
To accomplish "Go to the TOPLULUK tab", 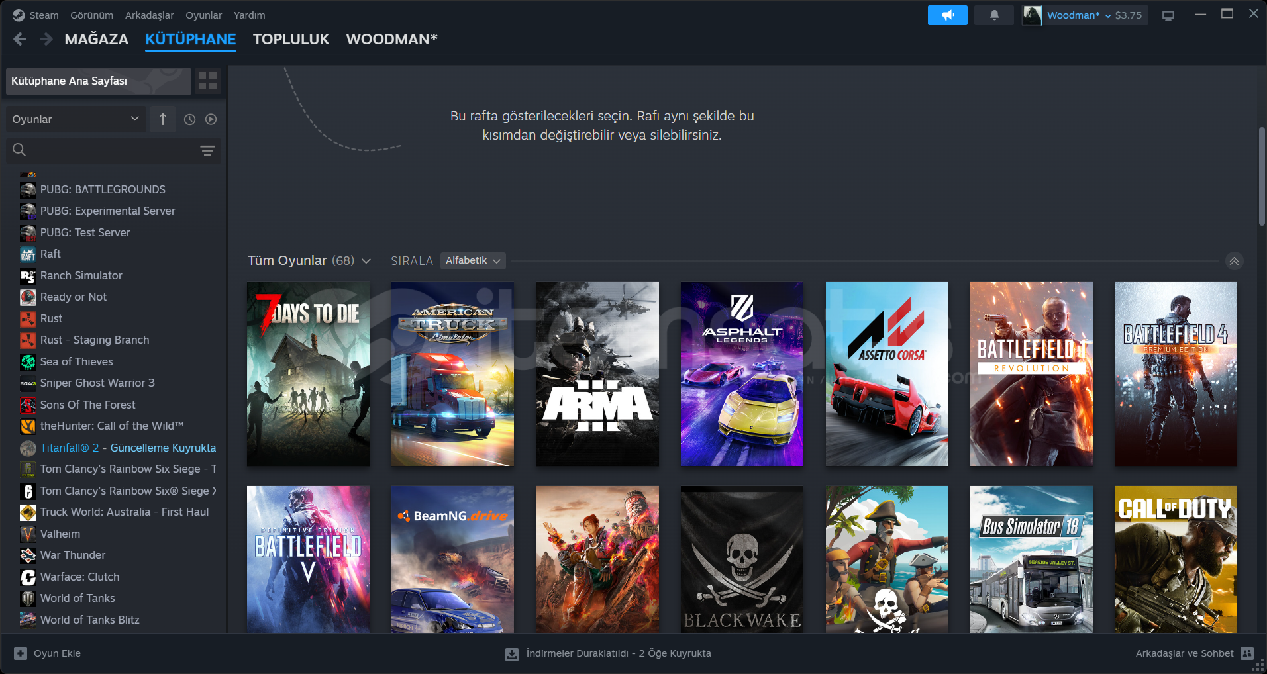I will 291,40.
